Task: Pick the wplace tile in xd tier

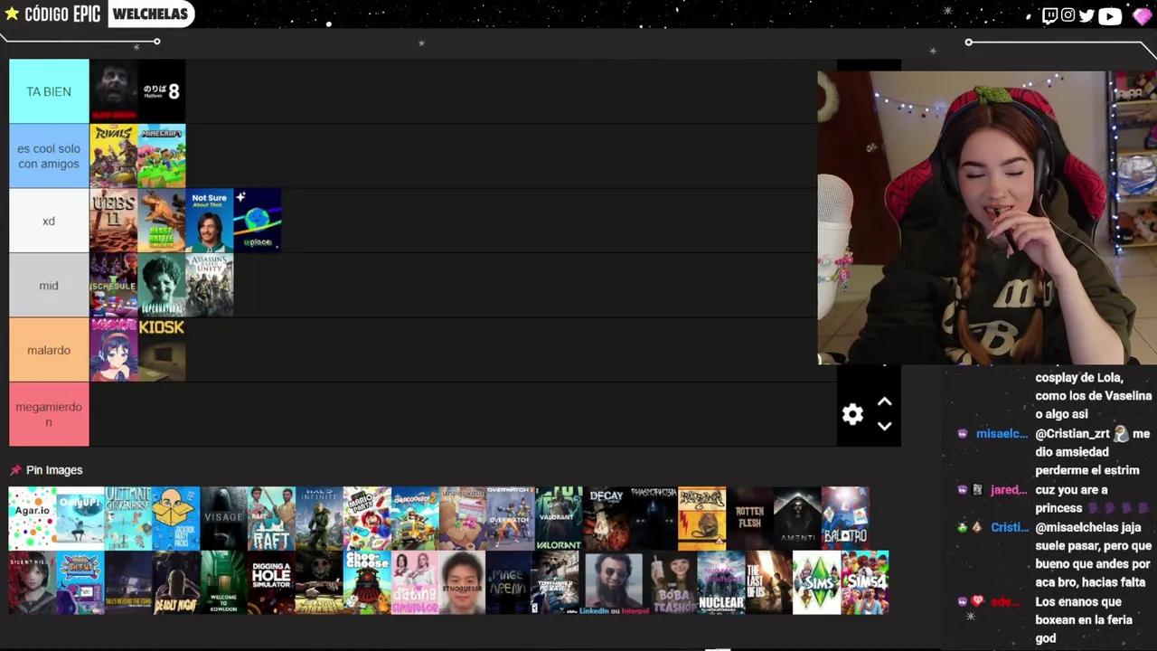Action: [258, 221]
